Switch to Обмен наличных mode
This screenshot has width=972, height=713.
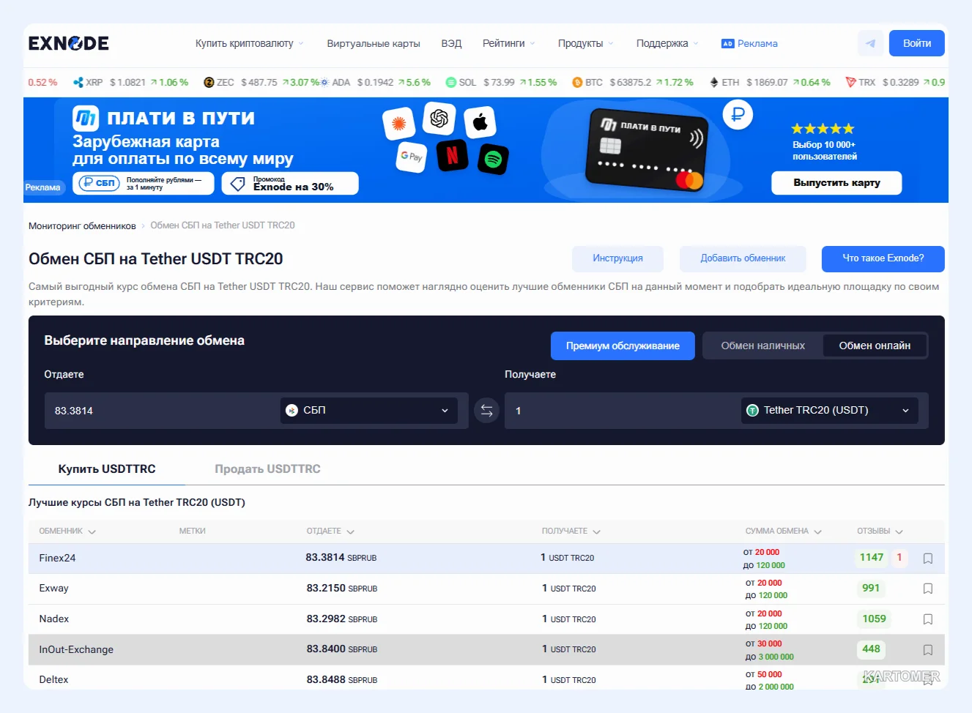point(763,346)
